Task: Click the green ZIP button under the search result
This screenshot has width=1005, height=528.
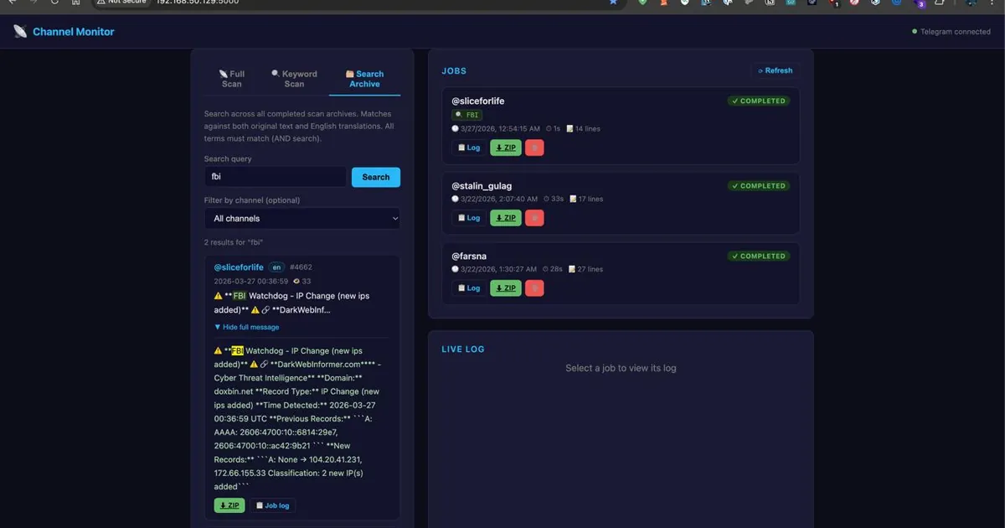Action: click(229, 505)
